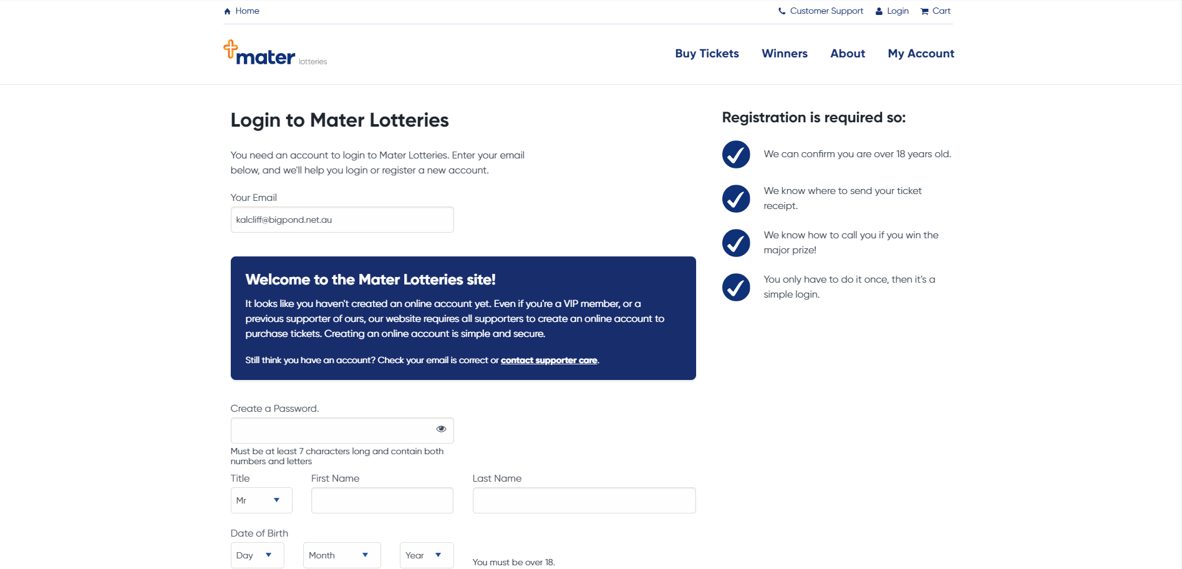Click the First Name input field
Viewport: 1182px width, 569px height.
tap(382, 500)
